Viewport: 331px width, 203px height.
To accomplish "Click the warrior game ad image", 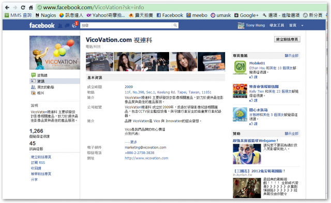I will [247, 188].
